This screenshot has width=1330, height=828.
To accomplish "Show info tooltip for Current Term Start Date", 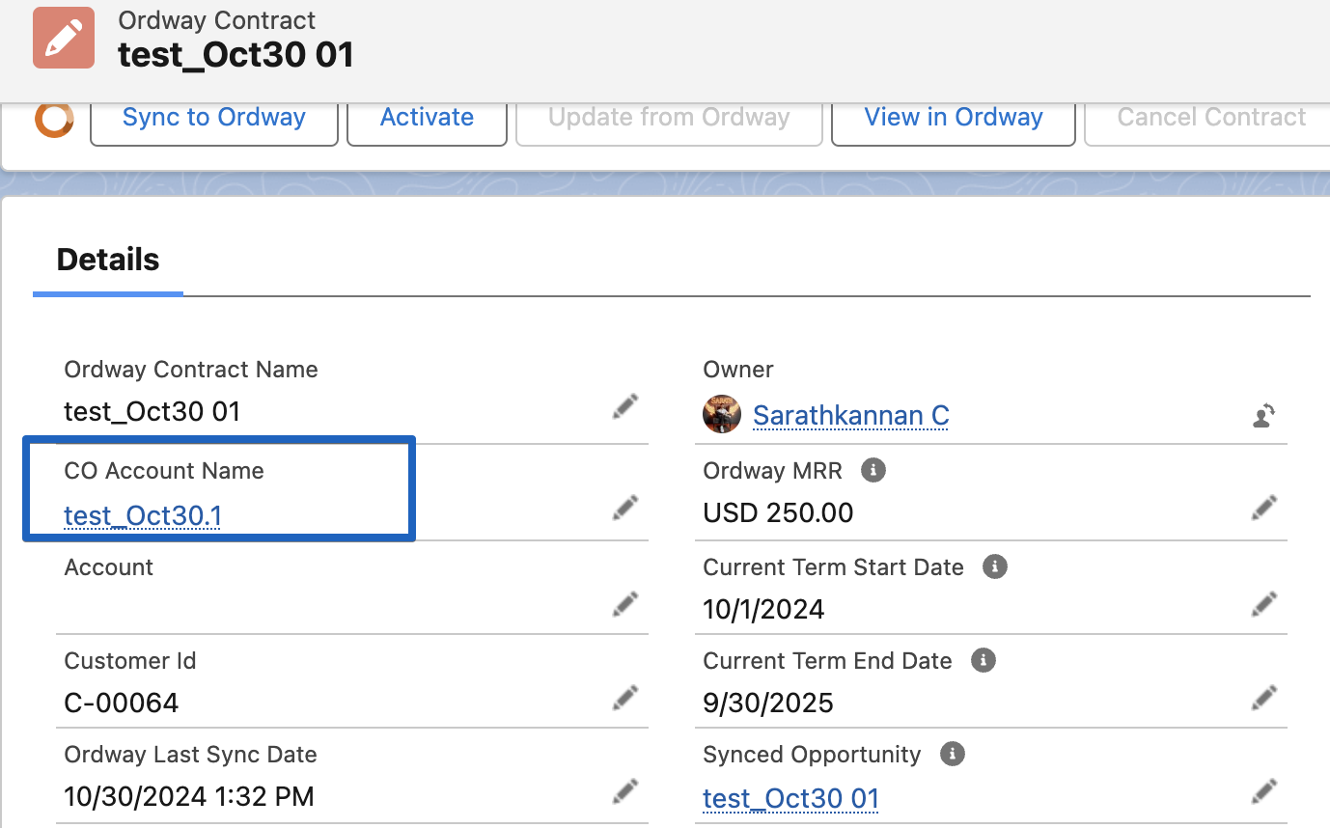I will pos(994,566).
